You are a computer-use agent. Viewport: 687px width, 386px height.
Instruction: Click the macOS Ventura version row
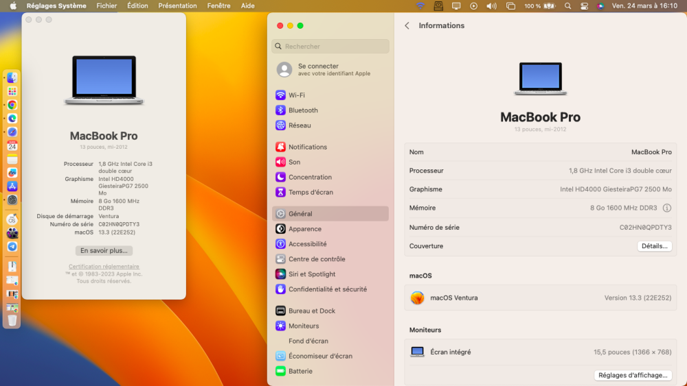(x=540, y=298)
